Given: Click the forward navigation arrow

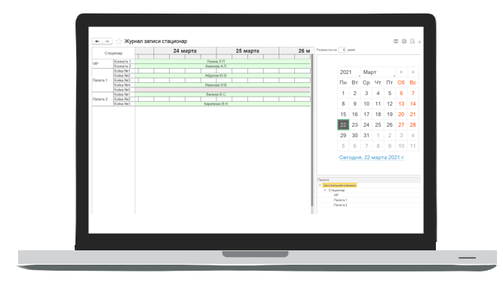Looking at the screenshot, I should click(107, 41).
